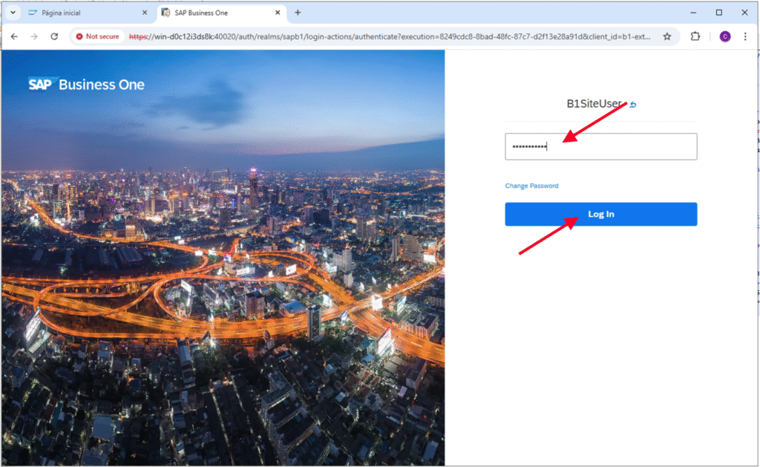Close the Página inicial tab
The height and width of the screenshot is (467, 760).
tap(144, 13)
